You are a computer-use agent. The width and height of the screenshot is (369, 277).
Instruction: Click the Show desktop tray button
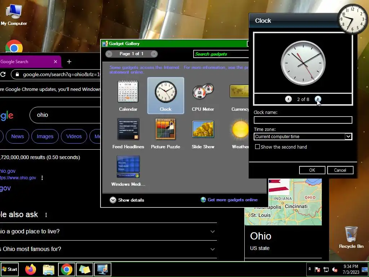[365, 269]
